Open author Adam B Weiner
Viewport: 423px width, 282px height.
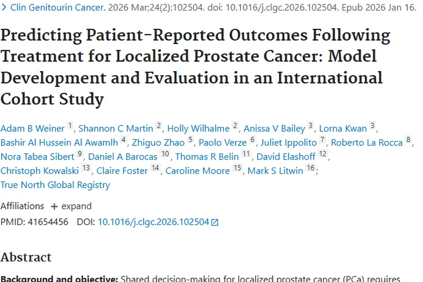32,129
